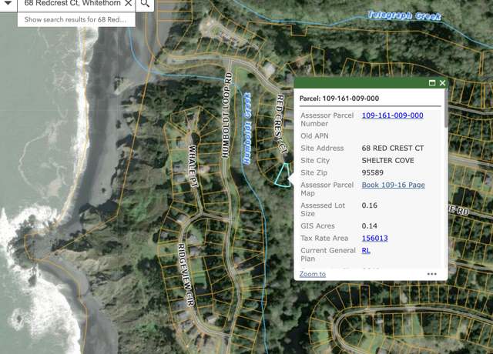This screenshot has height=354, width=493.
Task: Select the popup's vertical scrollbar
Action: (x=446, y=109)
